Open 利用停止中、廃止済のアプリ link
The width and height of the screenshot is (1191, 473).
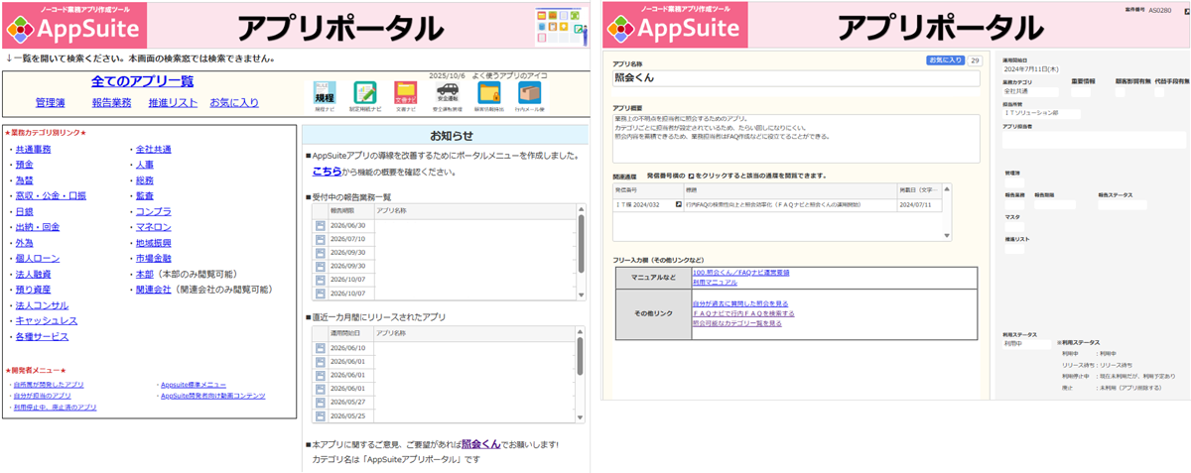pos(55,407)
